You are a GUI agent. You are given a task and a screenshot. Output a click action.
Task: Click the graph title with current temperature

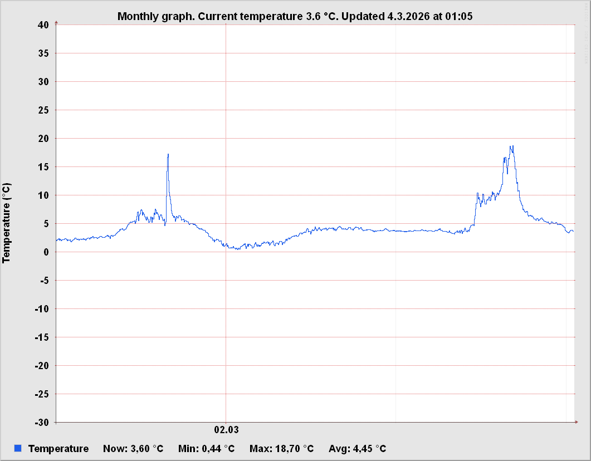[x=295, y=16]
